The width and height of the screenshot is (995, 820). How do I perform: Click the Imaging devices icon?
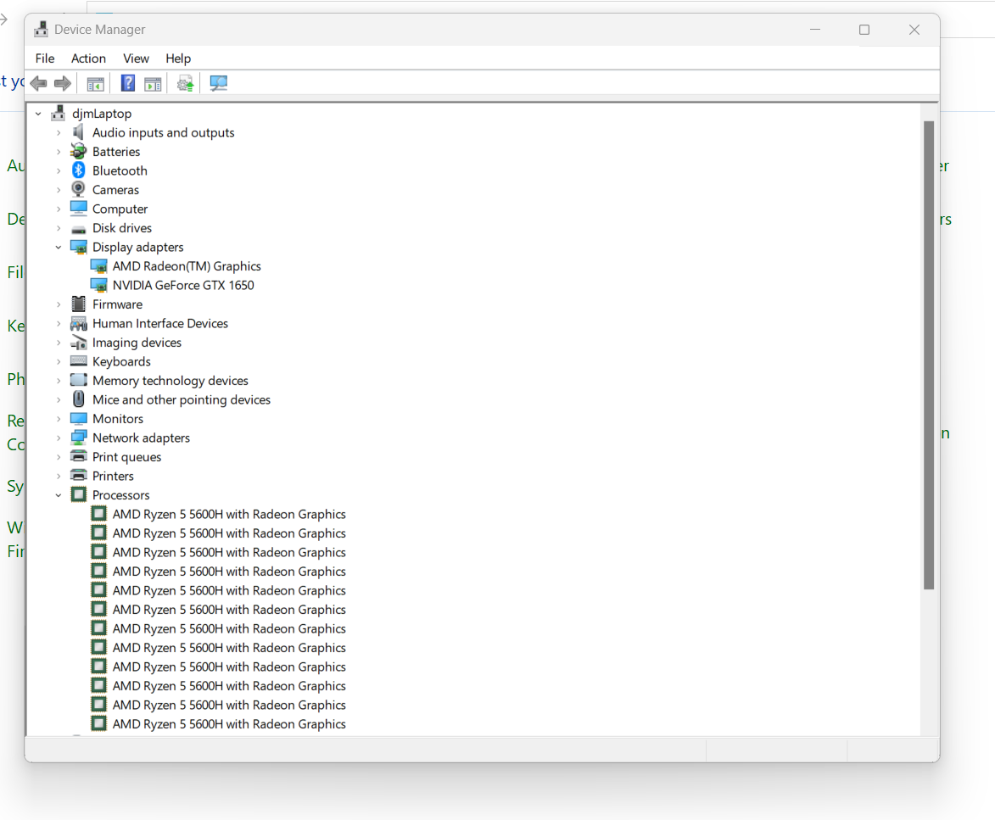click(79, 343)
